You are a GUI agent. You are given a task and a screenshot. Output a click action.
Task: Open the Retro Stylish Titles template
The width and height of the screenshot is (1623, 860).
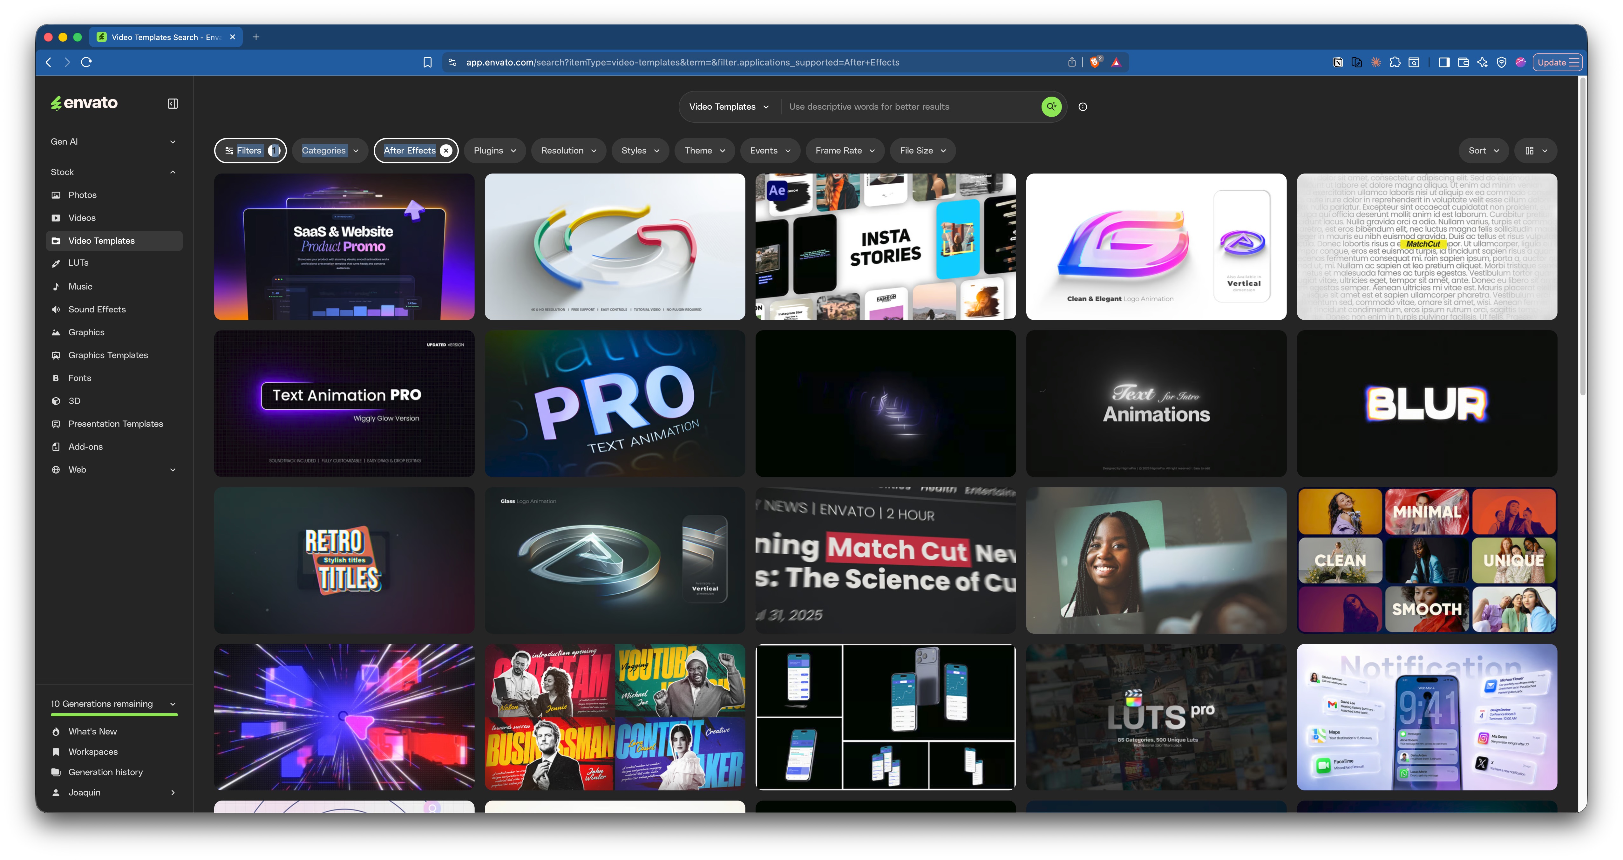tap(344, 560)
